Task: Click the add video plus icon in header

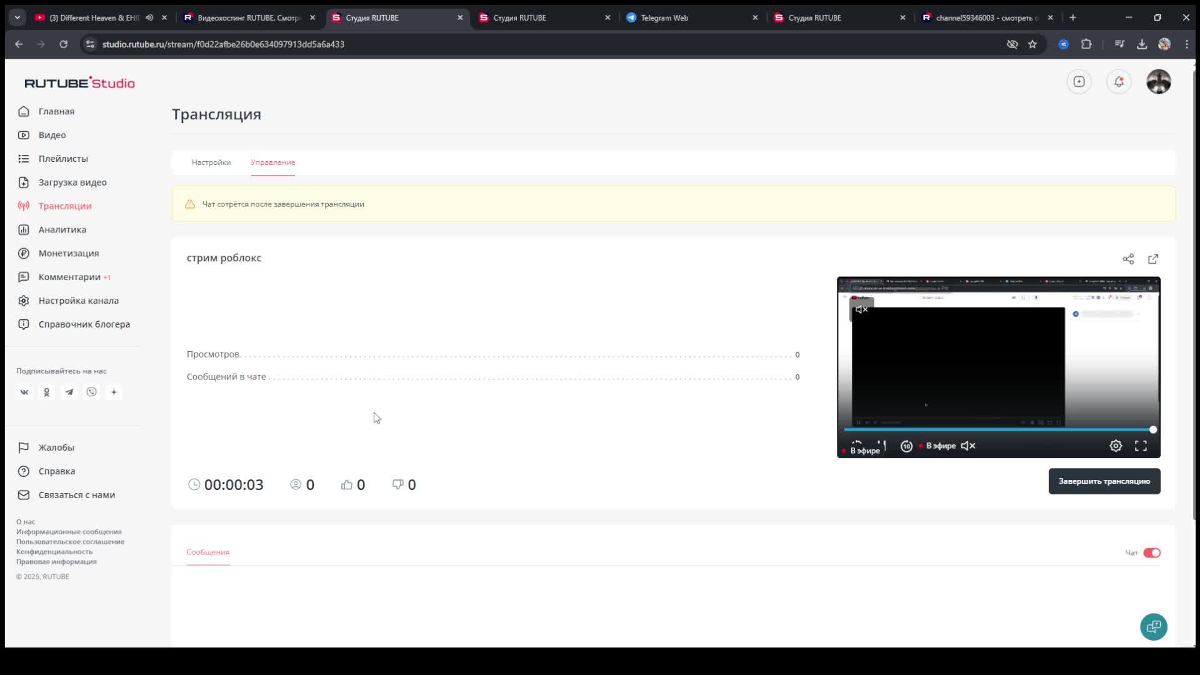Action: 1079,82
